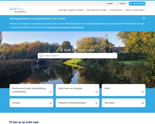Open the Contact quick-link card
Screen dimensions: 155x124
(31, 103)
